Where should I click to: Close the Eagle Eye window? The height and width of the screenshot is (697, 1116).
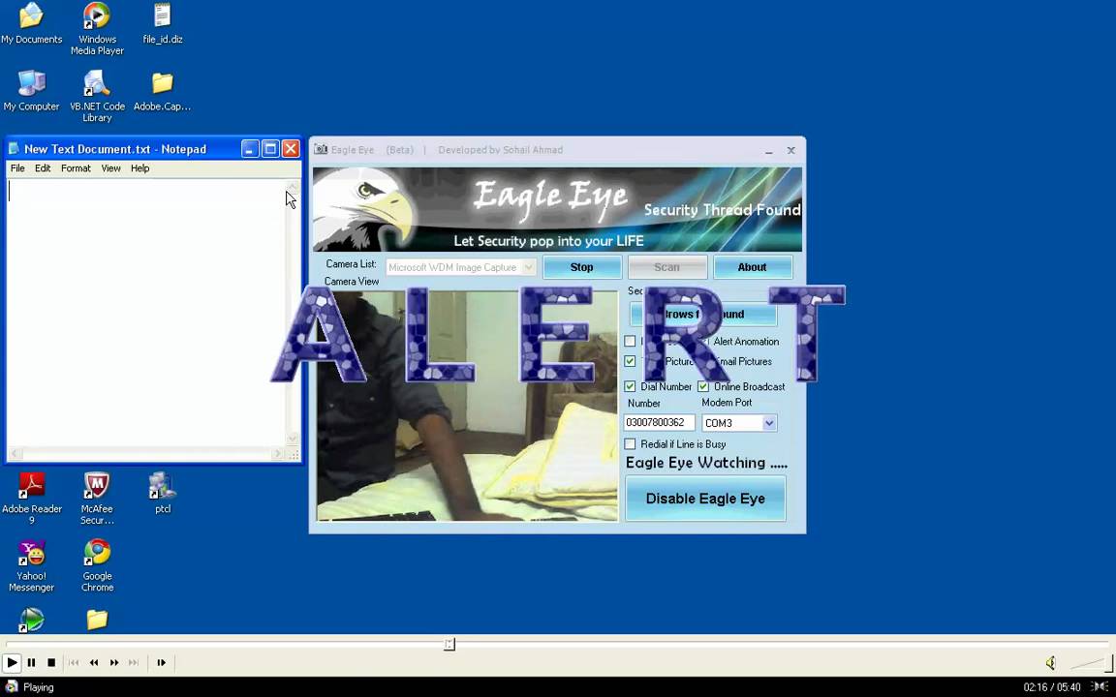pyautogui.click(x=790, y=151)
